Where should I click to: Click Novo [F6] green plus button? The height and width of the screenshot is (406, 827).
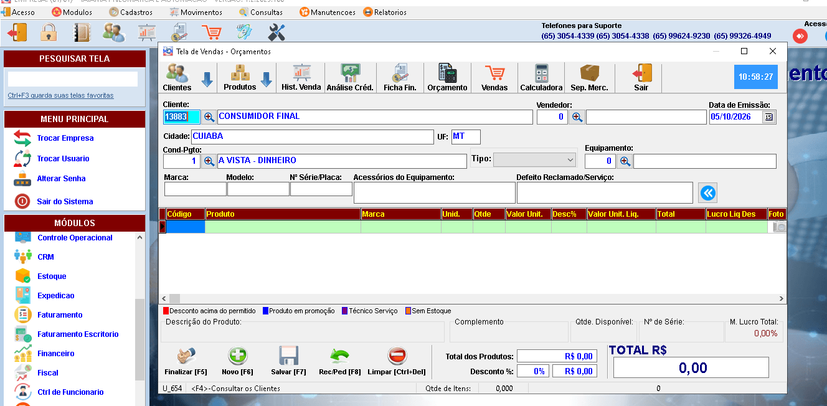coord(238,361)
